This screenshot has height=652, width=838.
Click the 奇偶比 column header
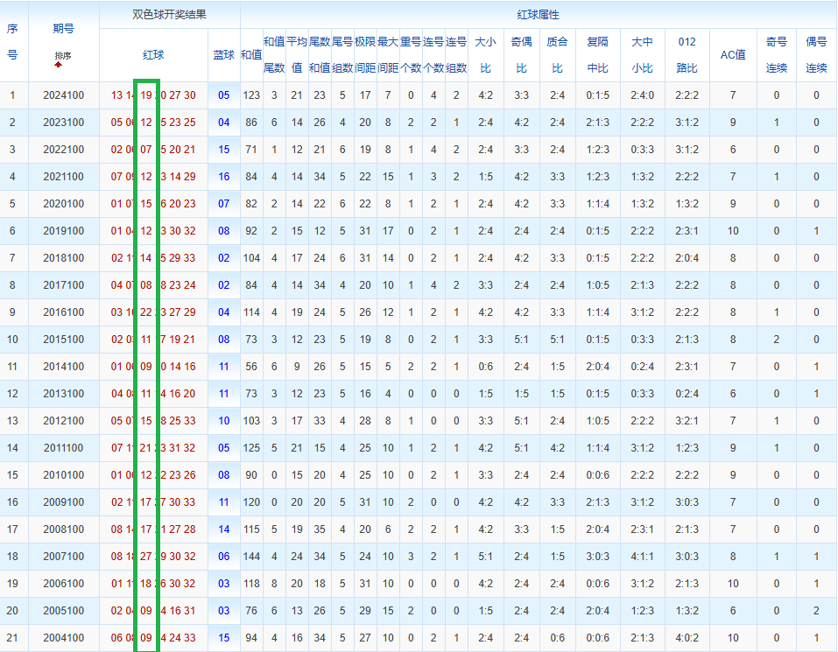pyautogui.click(x=522, y=55)
